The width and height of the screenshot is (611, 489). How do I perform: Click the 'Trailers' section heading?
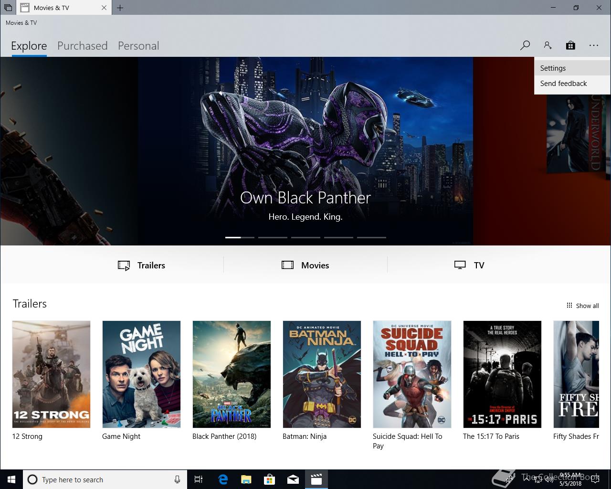point(30,304)
